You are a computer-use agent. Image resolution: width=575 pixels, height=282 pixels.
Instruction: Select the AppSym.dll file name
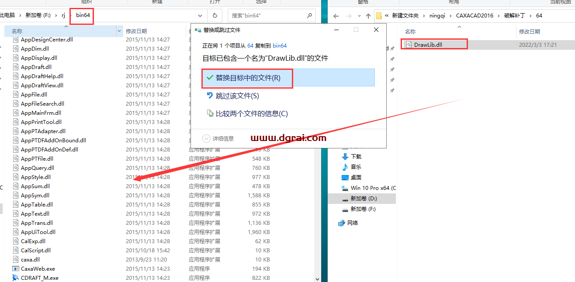coord(35,195)
